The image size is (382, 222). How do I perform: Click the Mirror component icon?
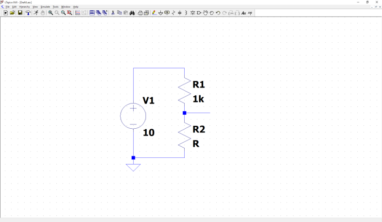coord(237,13)
